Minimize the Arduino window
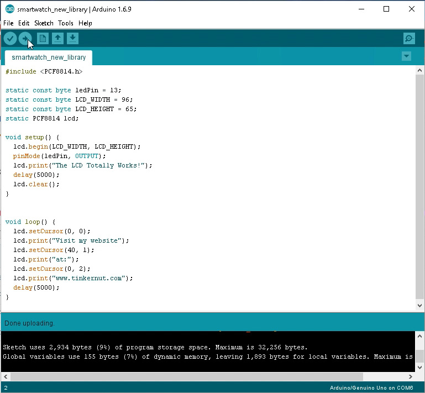Image resolution: width=425 pixels, height=393 pixels. click(361, 9)
